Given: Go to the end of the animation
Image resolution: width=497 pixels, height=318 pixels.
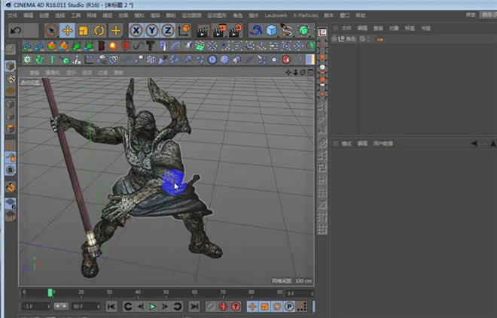Looking at the screenshot, I should tap(194, 306).
